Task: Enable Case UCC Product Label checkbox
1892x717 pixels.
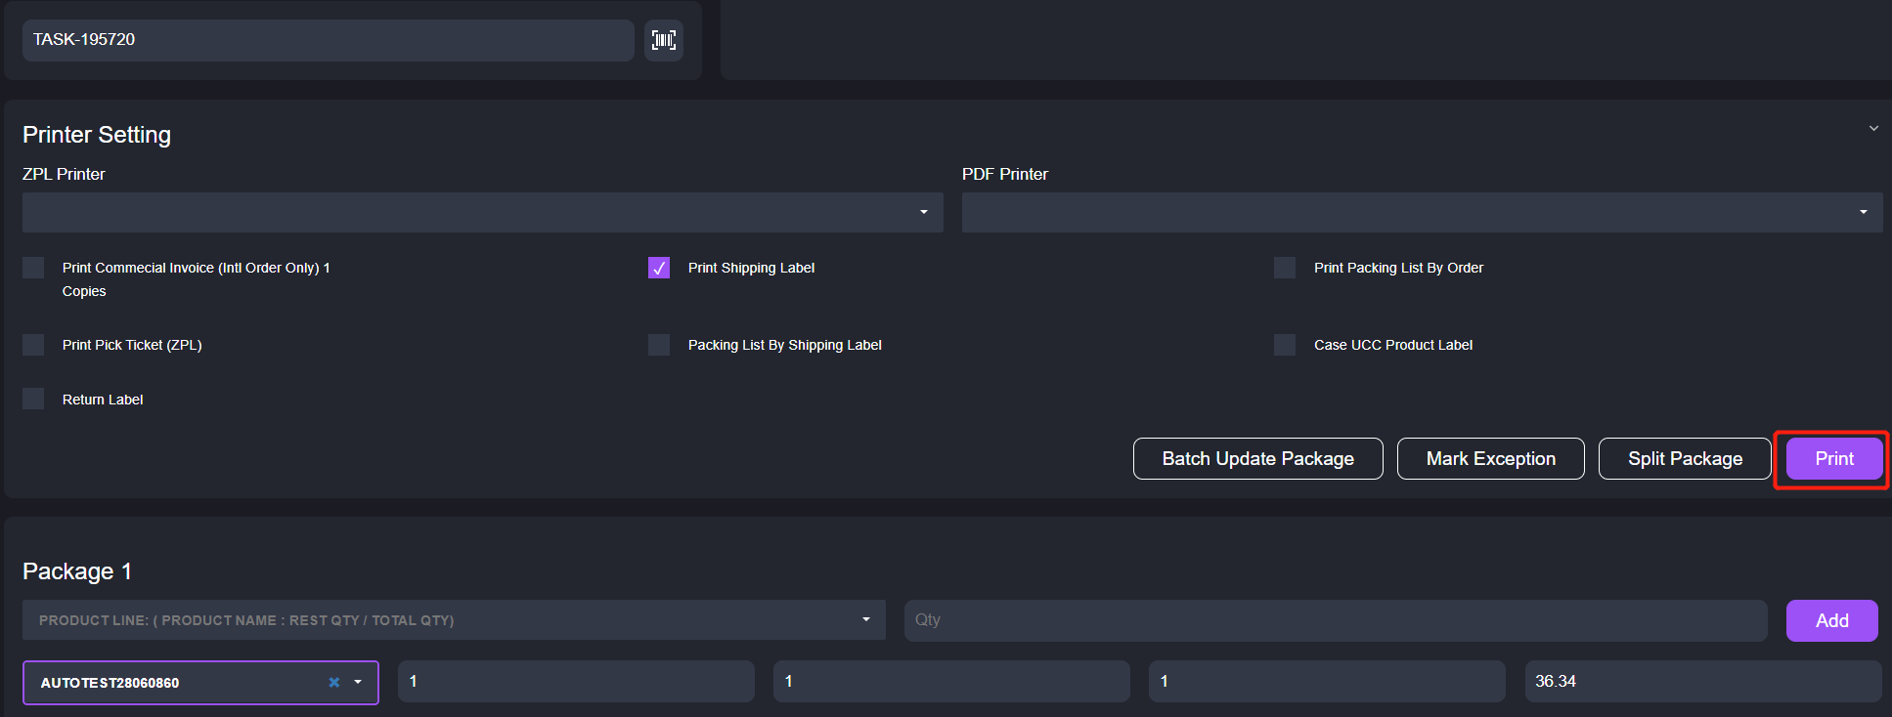Action: 1285,345
